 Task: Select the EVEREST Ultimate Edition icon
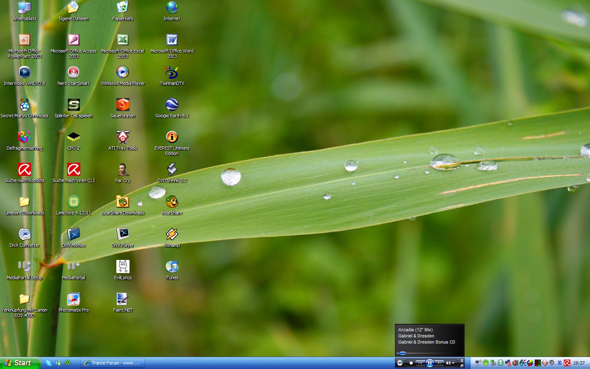click(172, 137)
